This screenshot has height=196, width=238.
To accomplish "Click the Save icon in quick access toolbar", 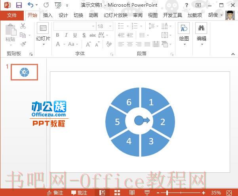I will pyautogui.click(x=19, y=5).
